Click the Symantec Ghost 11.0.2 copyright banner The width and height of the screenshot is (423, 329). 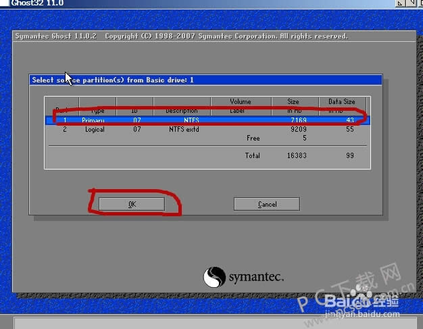(181, 36)
